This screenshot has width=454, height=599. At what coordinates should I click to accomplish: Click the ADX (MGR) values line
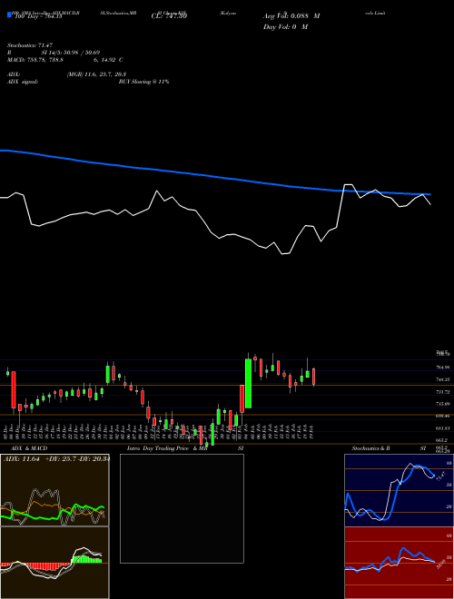[67, 74]
